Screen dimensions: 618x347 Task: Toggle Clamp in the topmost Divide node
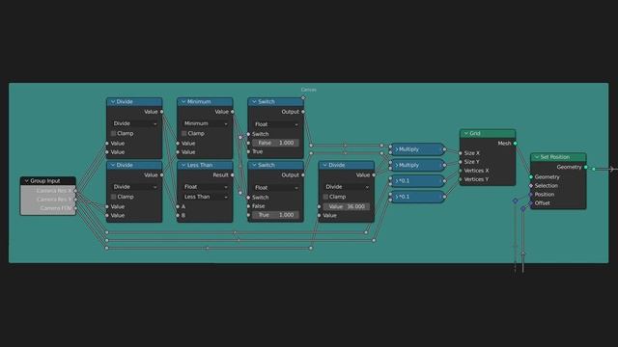(x=114, y=133)
